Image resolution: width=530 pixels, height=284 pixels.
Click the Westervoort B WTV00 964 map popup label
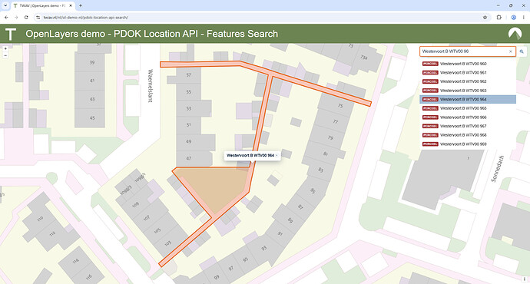point(250,155)
